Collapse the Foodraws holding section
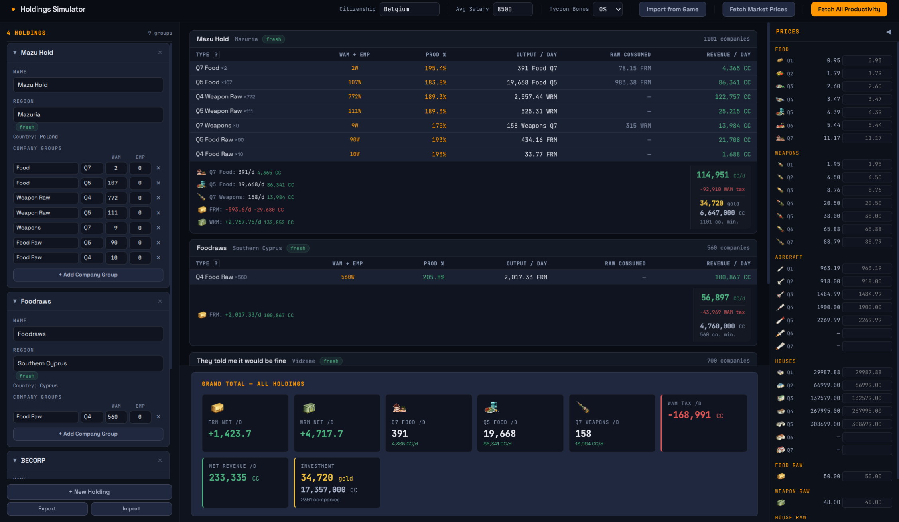 click(x=15, y=301)
